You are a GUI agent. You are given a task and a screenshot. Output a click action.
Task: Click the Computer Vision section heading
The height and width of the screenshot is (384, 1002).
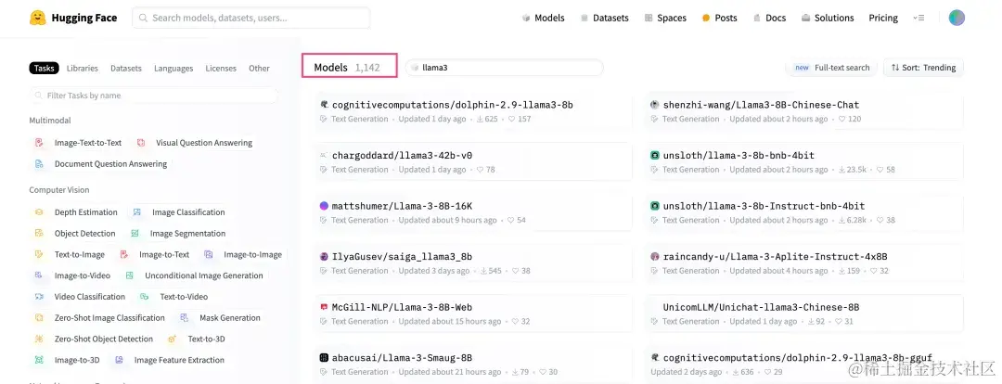pos(58,190)
